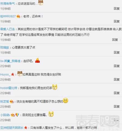Click the cat emoji after 奶茶 comment
The image size is (122, 131).
[x=55, y=87]
